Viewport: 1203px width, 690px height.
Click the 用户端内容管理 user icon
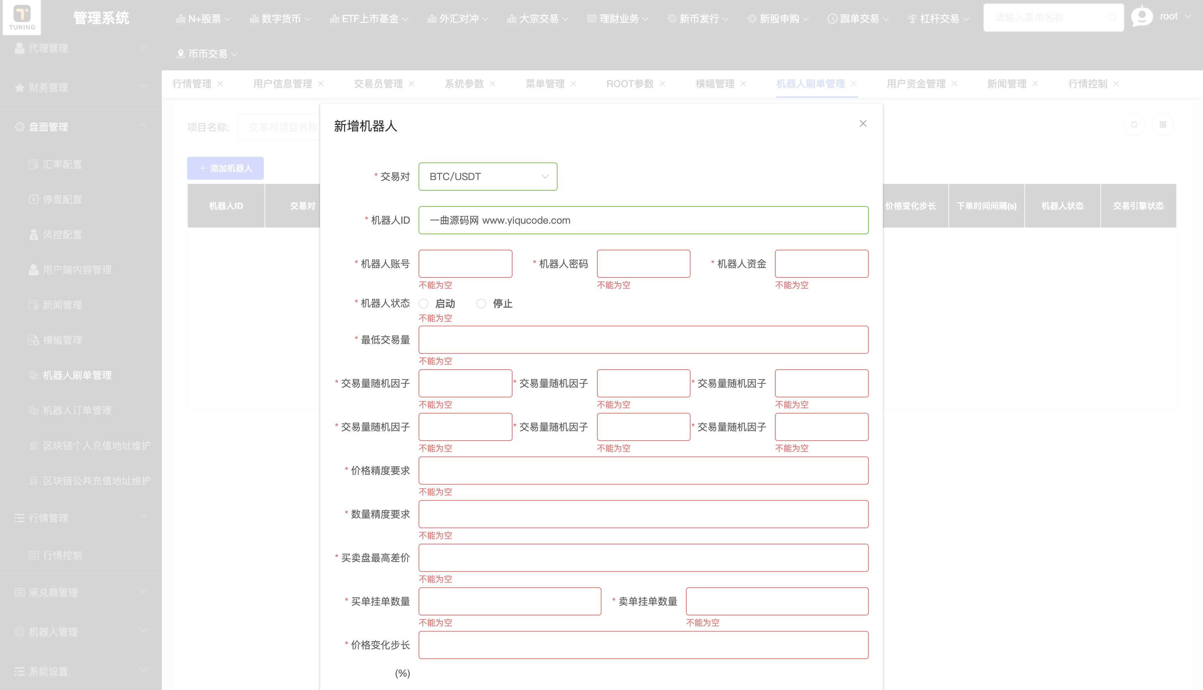click(x=34, y=270)
